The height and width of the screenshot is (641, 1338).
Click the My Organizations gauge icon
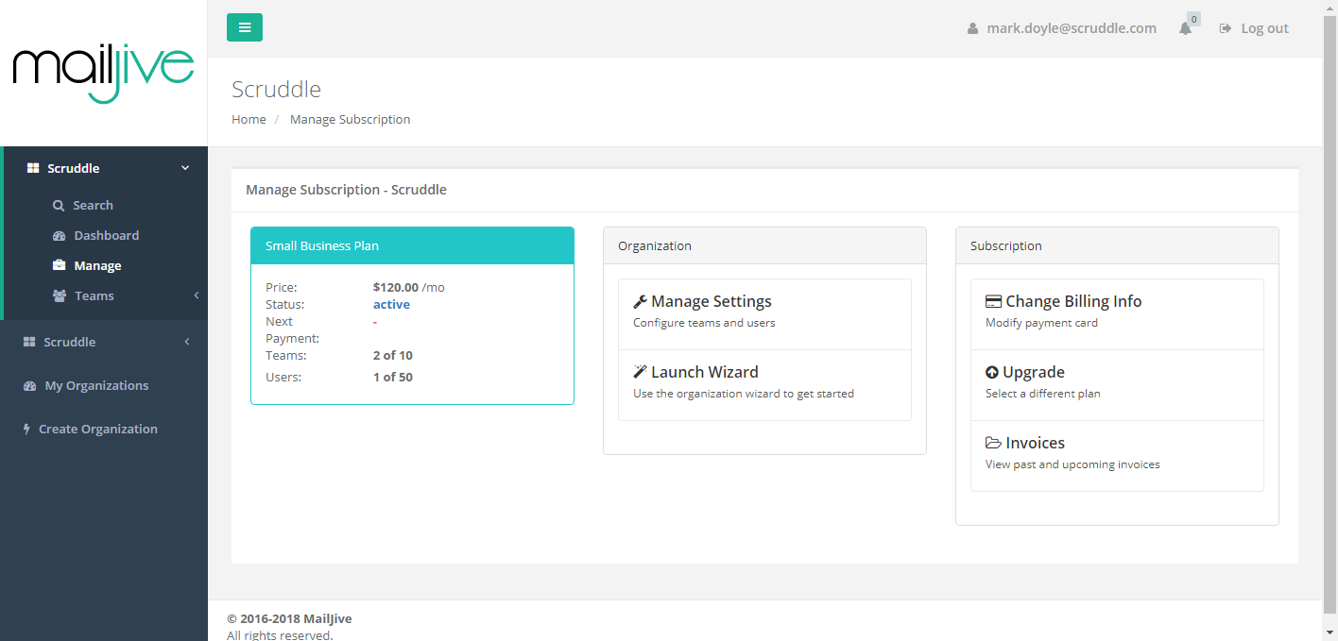(29, 385)
